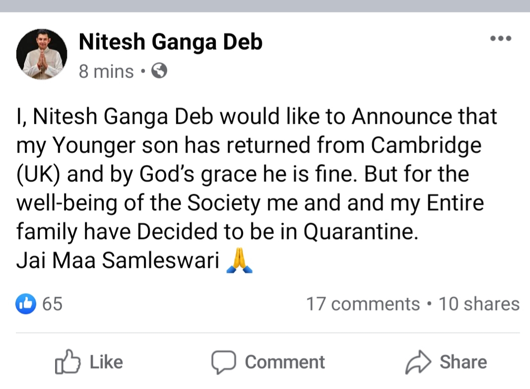Click the blue like reaction badge

click(x=26, y=304)
